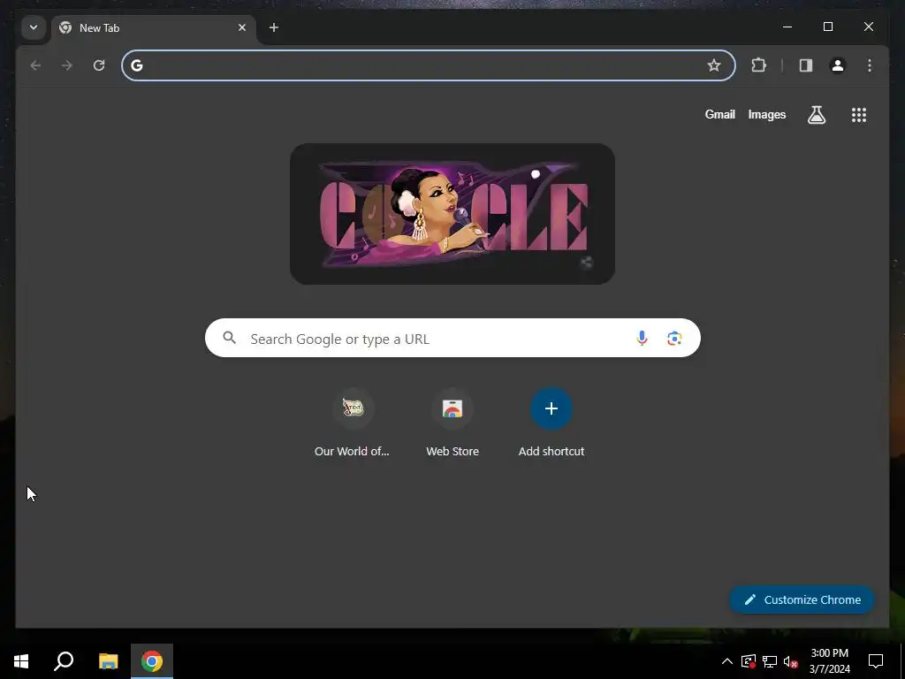Start voice search with microphone icon
Viewport: 905px width, 679px height.
pos(642,339)
